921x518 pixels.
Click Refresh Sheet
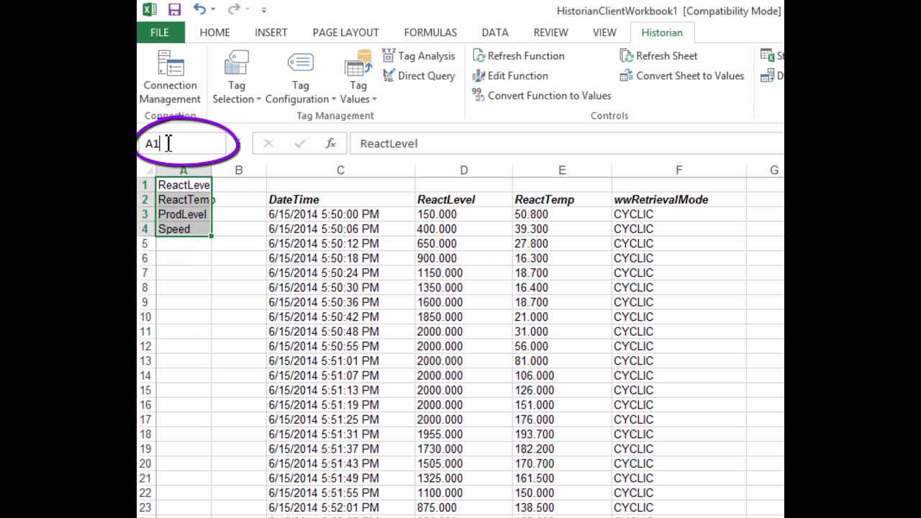pos(658,55)
